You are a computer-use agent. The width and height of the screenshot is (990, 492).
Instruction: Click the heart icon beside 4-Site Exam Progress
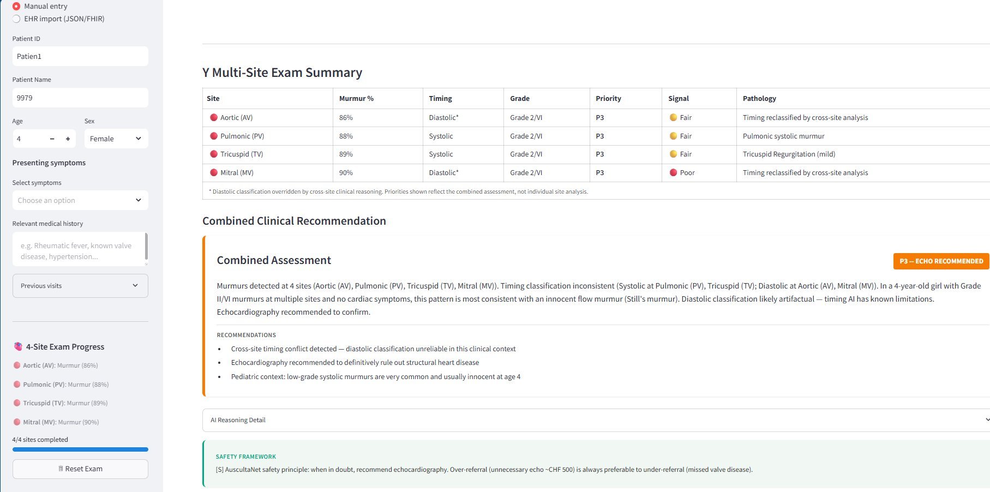coord(17,346)
